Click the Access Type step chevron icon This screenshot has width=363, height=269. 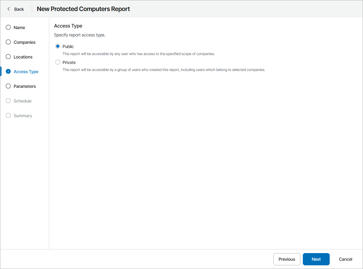click(8, 72)
